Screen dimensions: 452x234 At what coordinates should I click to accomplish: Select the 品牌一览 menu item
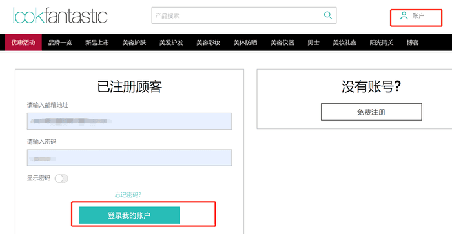[60, 43]
